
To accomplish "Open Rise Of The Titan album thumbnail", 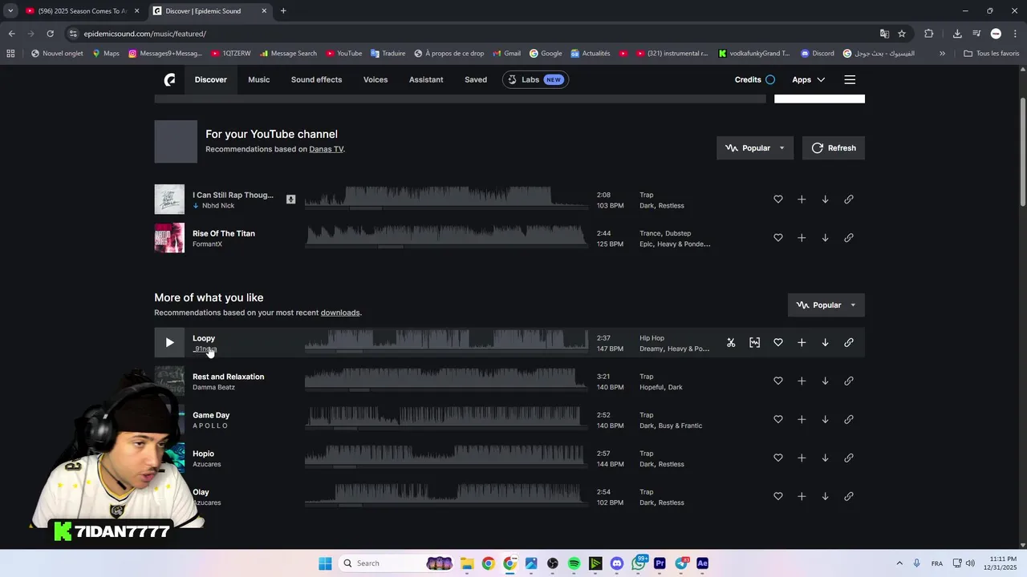I will 169,238.
